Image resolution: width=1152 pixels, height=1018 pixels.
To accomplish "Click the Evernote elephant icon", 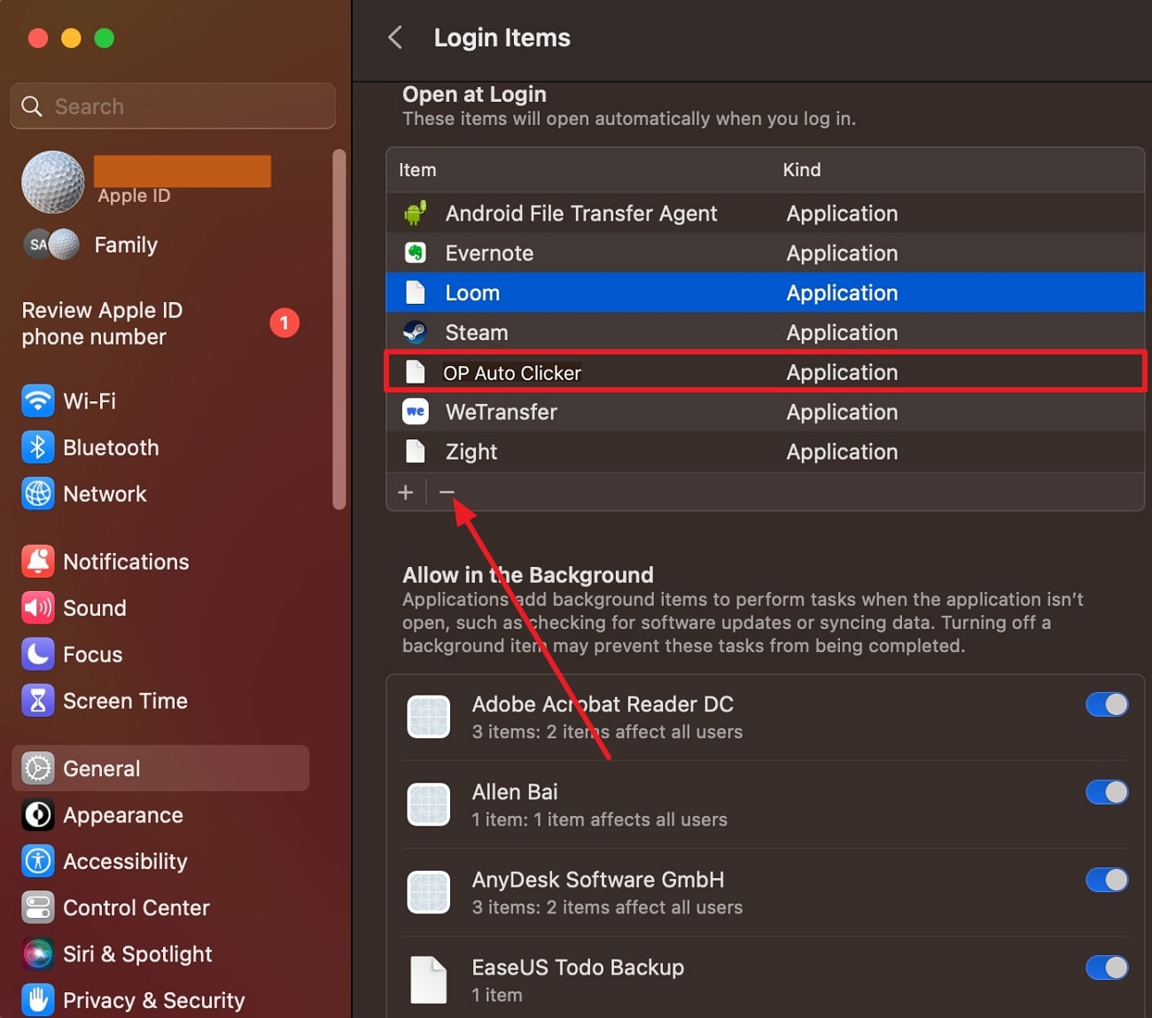I will tap(415, 253).
